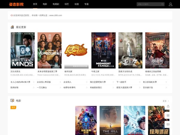Open the 专题 navigation tab
Screen dimensions: 180x135
(x=86, y=4)
